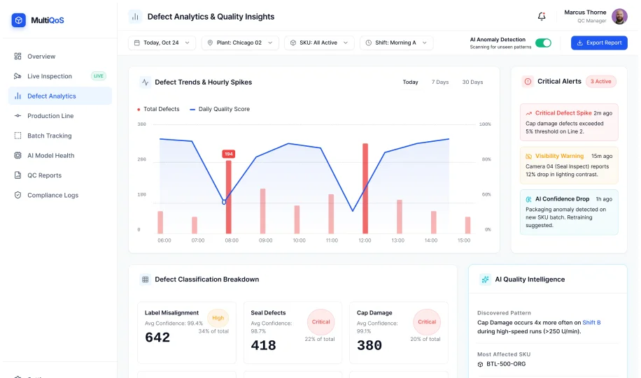Image resolution: width=641 pixels, height=378 pixels.
Task: Open Production Line menu item
Action: 60,116
